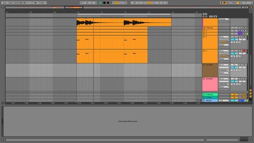254x143 pixels.
Task: Click the Link button
Action: [4, 3]
